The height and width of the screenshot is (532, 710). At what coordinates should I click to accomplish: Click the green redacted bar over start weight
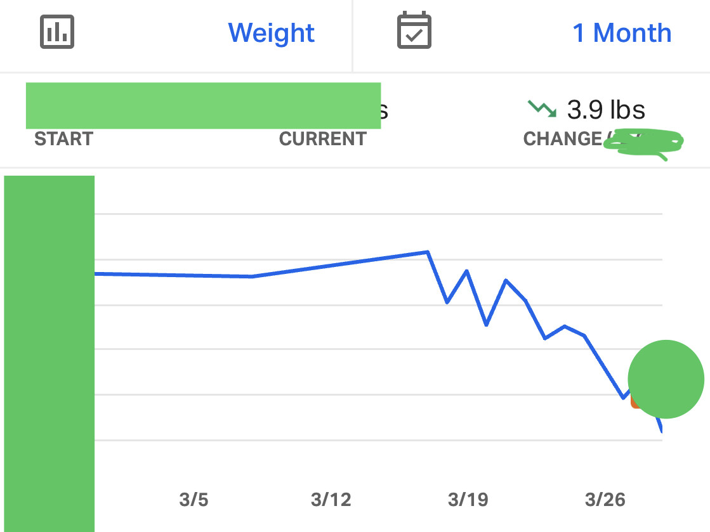[x=203, y=105]
